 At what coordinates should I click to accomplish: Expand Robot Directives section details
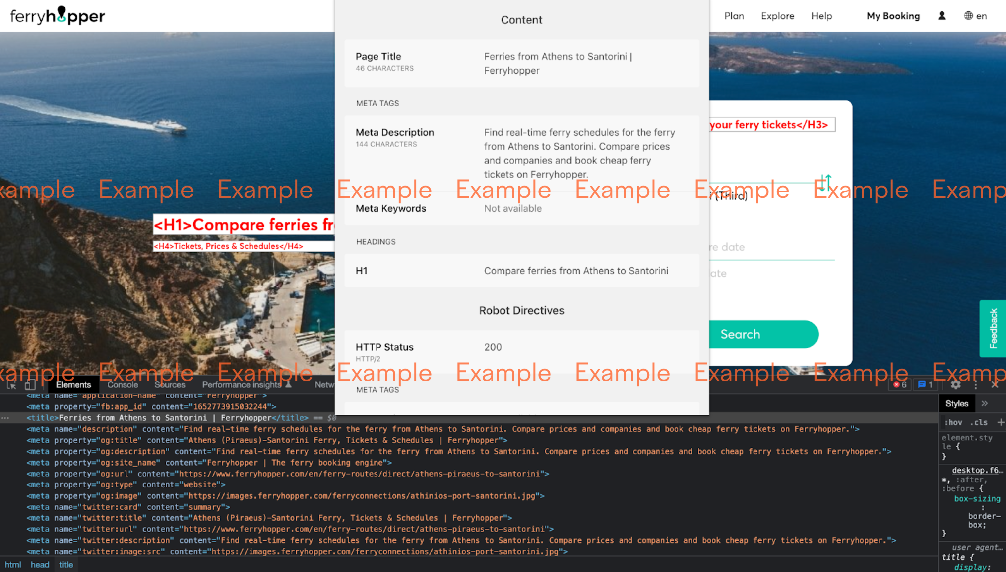click(521, 310)
